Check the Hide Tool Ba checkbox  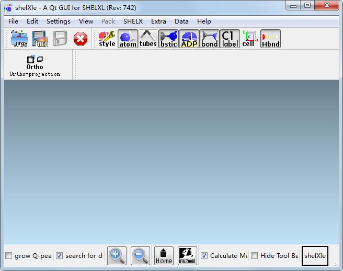point(254,255)
